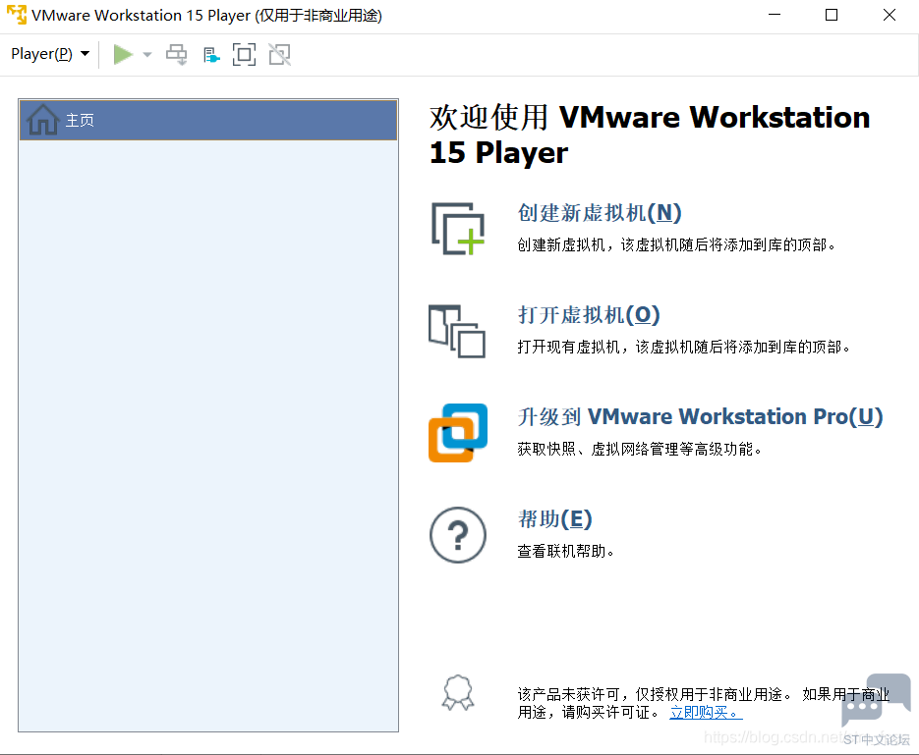The image size is (919, 755).
Task: Click the question mark help icon
Action: (458, 535)
